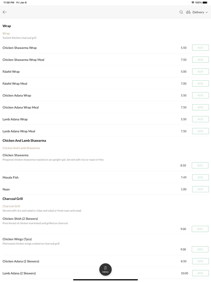Select the Wrap category link
The height and width of the screenshot is (282, 211).
[x=6, y=34]
